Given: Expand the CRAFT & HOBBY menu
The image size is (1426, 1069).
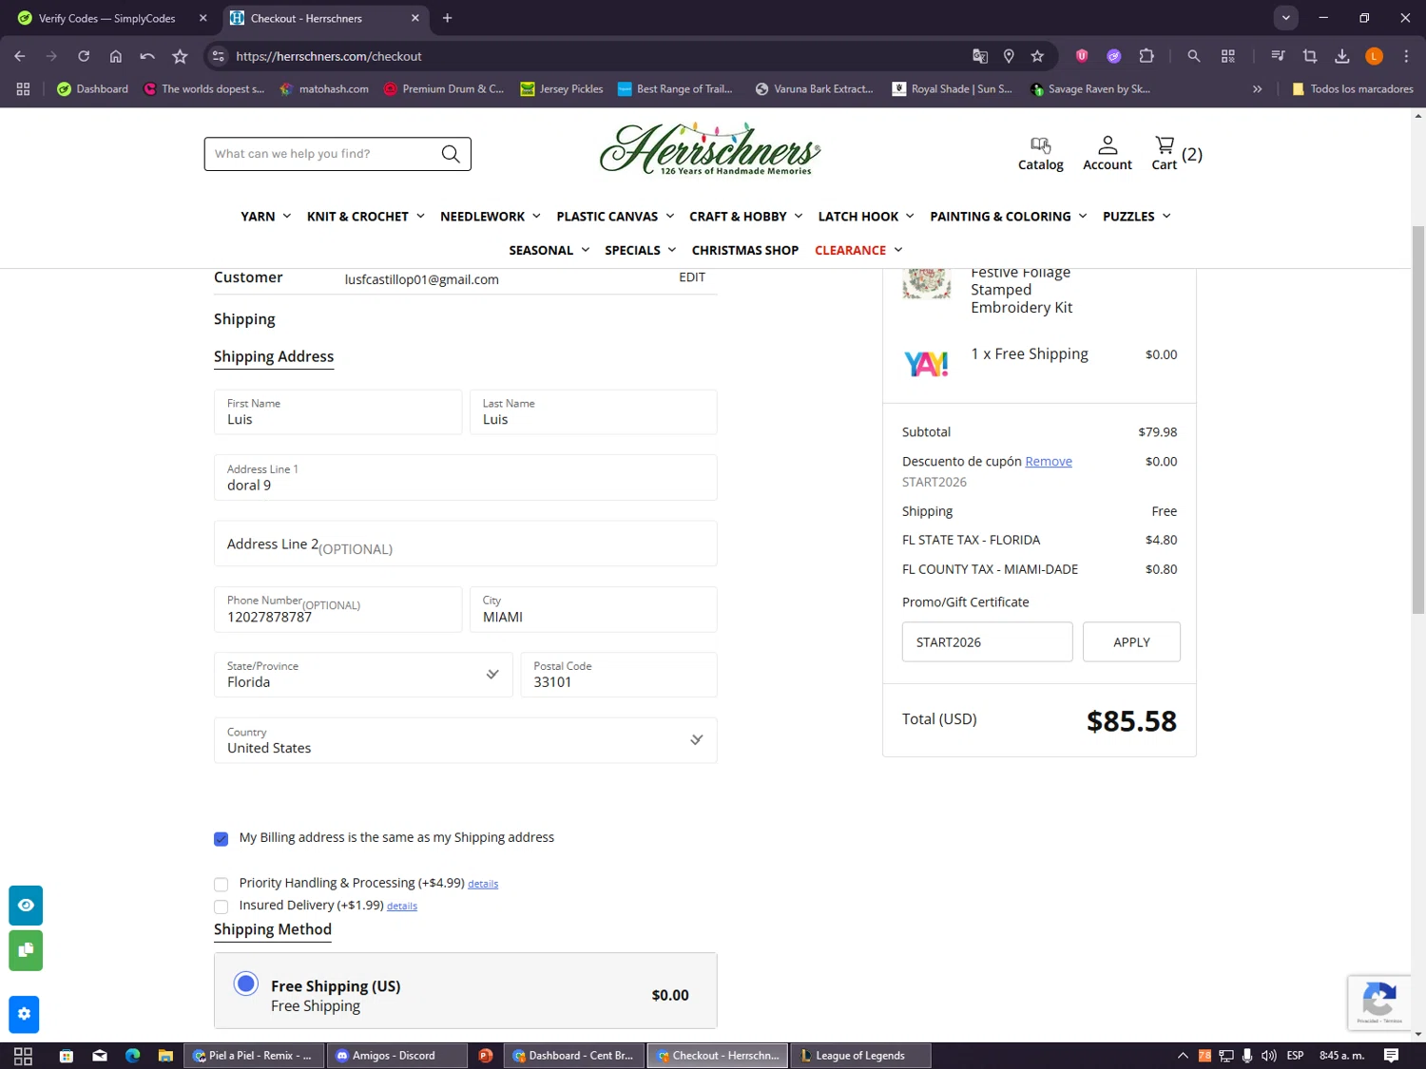Looking at the screenshot, I should [x=746, y=217].
